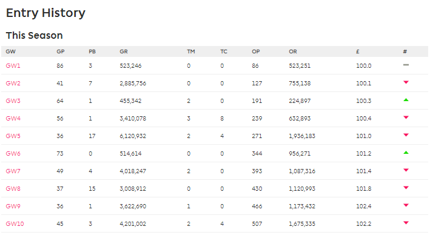The height and width of the screenshot is (238, 430).
Task: Click the grey no-change dash icon for GW1
Action: [x=406, y=65]
